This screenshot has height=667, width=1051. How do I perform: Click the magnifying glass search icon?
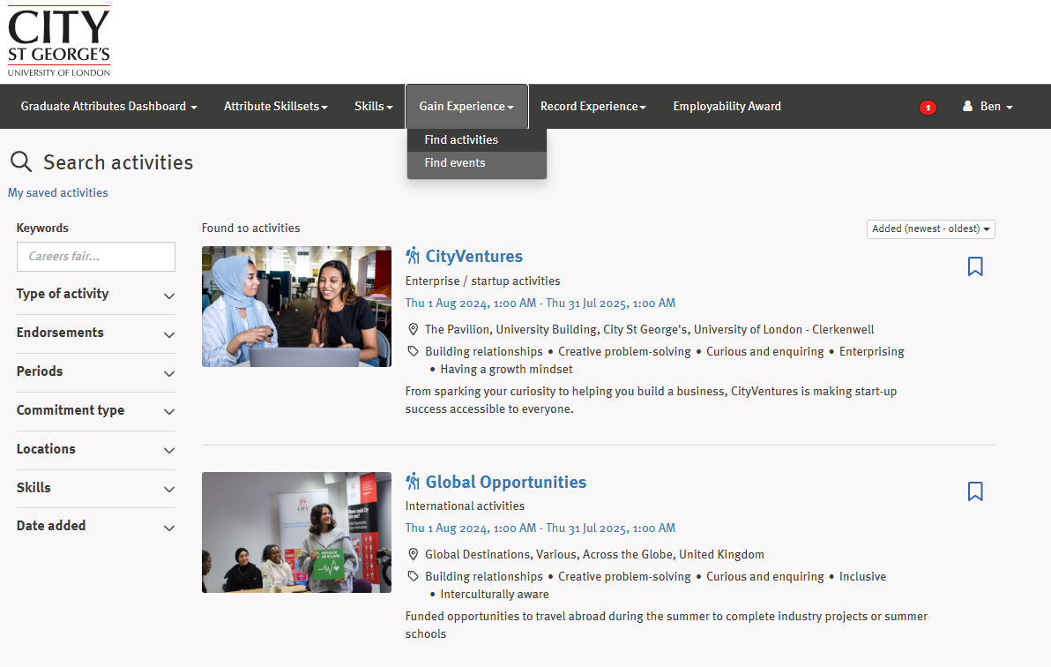coord(21,161)
